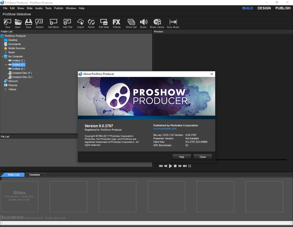The image size is (293, 227).
Task: Add a Title slide
Action: [x=67, y=24]
